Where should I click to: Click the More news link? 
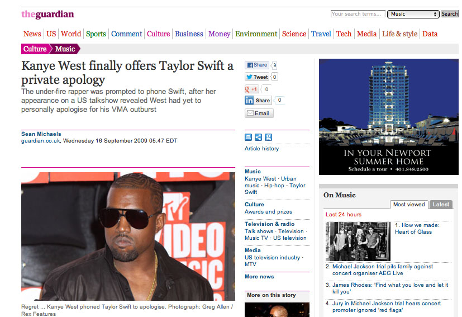[259, 277]
